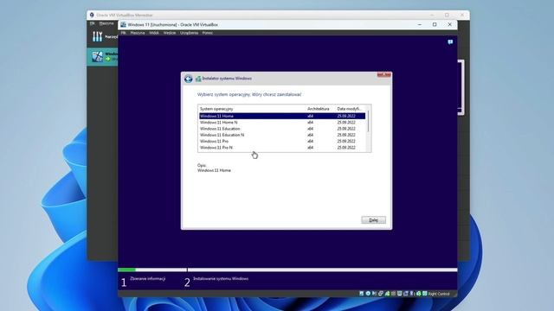Open the Pomoc menu
The image size is (554, 311).
click(x=208, y=33)
